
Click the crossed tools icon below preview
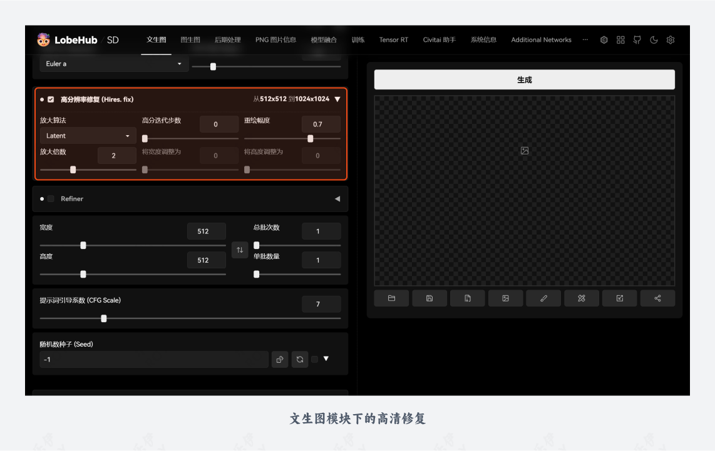click(582, 298)
